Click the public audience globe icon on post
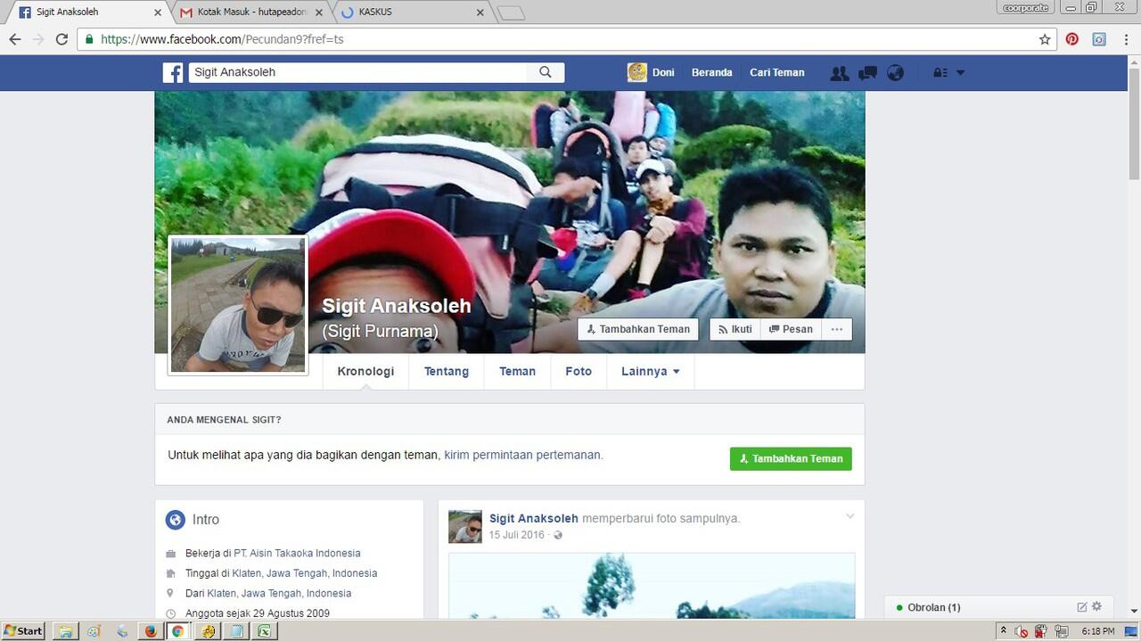This screenshot has height=642, width=1141. coord(558,535)
